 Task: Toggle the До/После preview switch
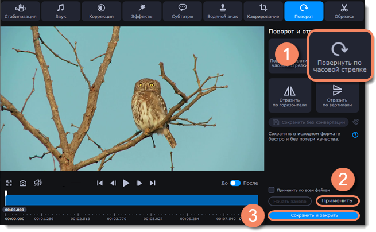pyautogui.click(x=235, y=183)
